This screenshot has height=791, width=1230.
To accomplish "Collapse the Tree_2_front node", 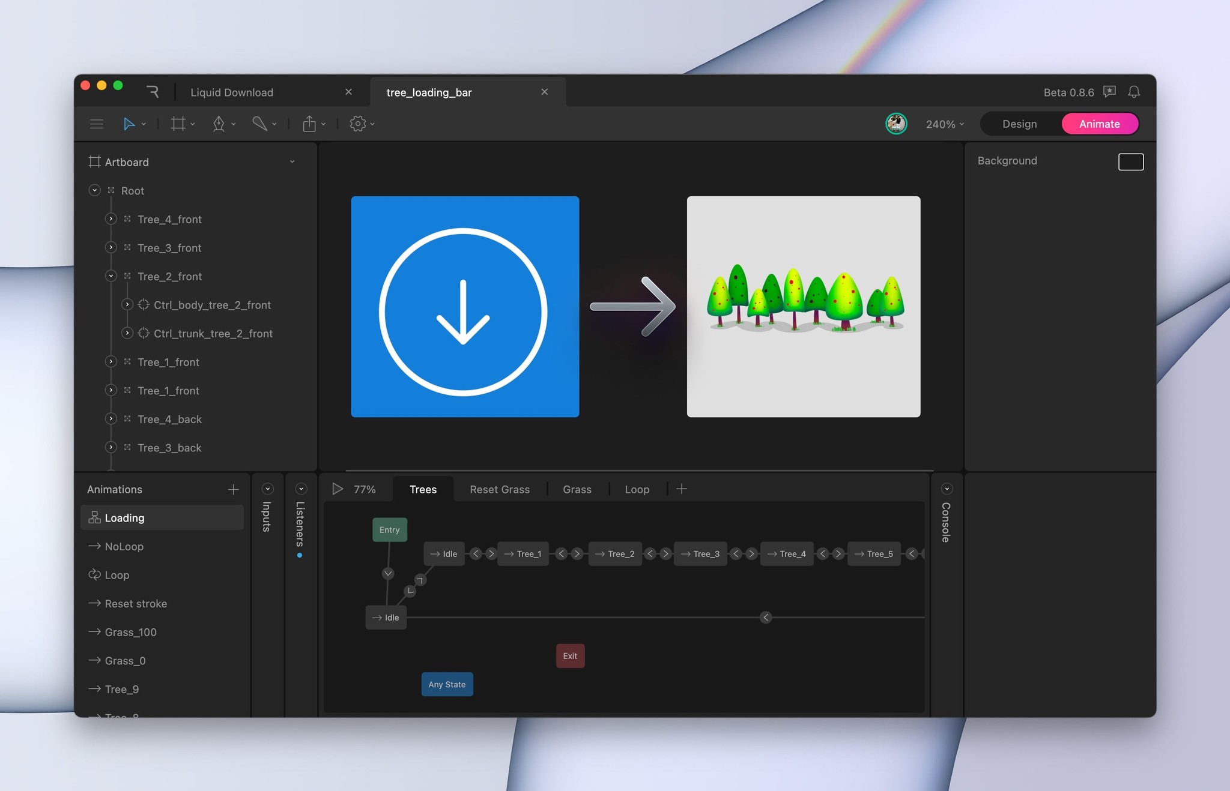I will click(x=111, y=276).
